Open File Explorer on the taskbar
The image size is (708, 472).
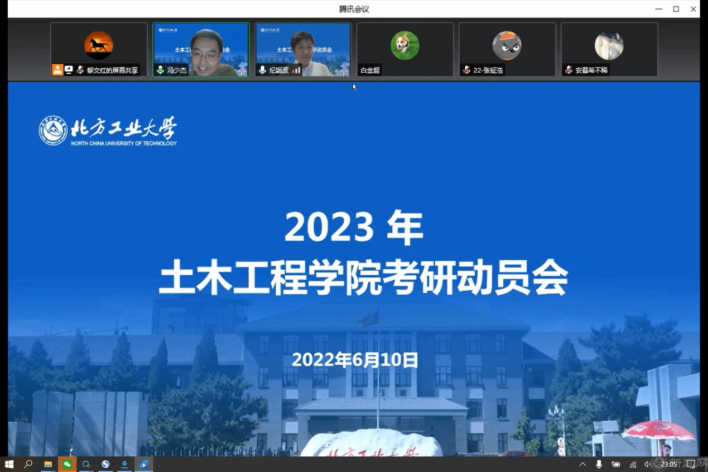coord(48,464)
